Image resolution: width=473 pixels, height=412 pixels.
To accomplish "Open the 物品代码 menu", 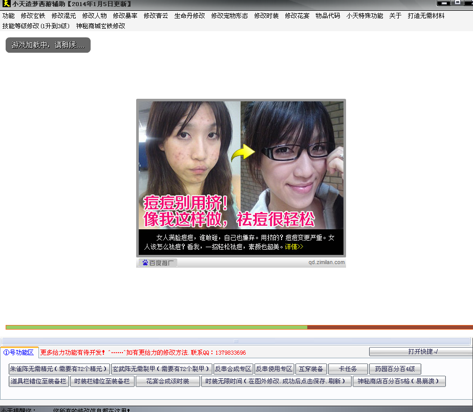I will tap(328, 16).
